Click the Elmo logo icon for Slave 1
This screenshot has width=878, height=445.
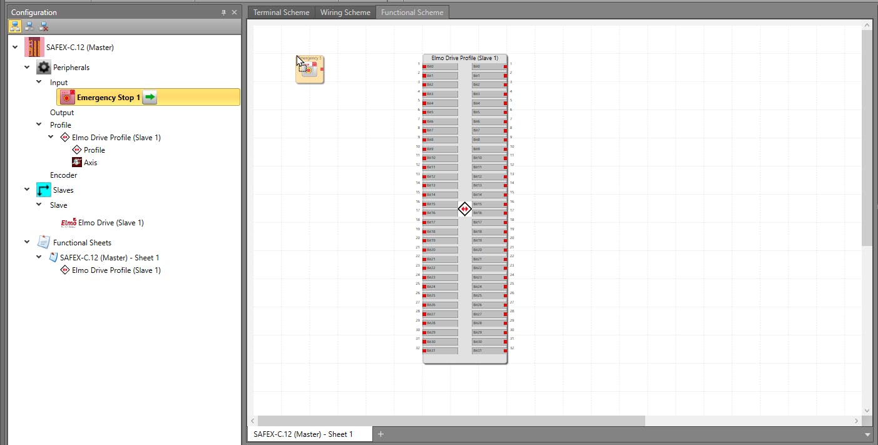tap(68, 222)
